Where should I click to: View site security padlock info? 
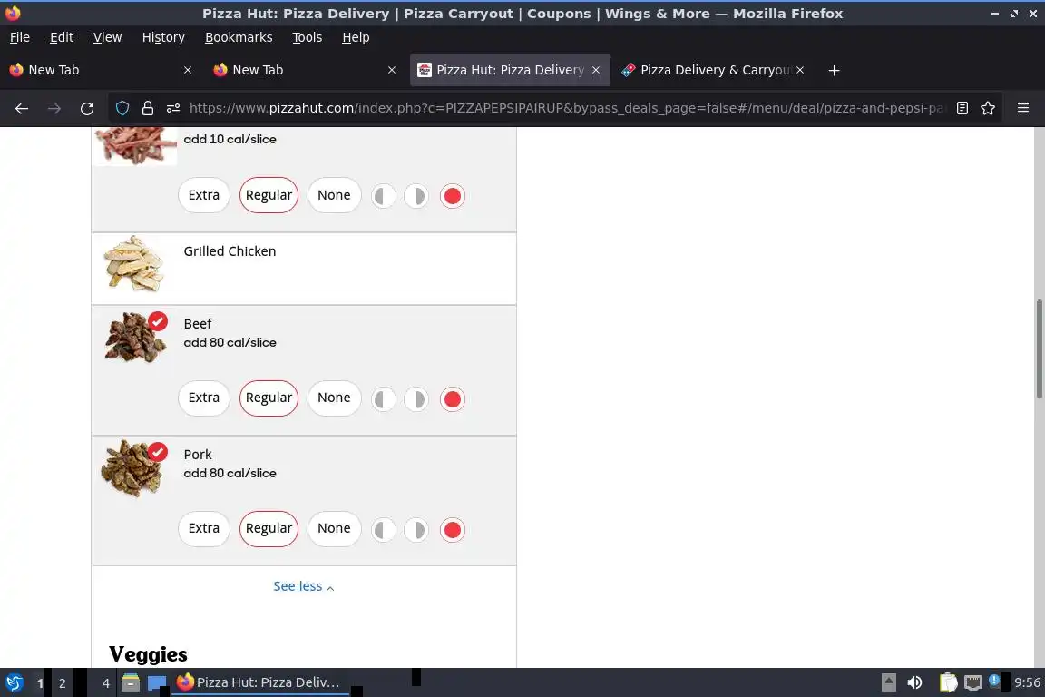click(147, 108)
